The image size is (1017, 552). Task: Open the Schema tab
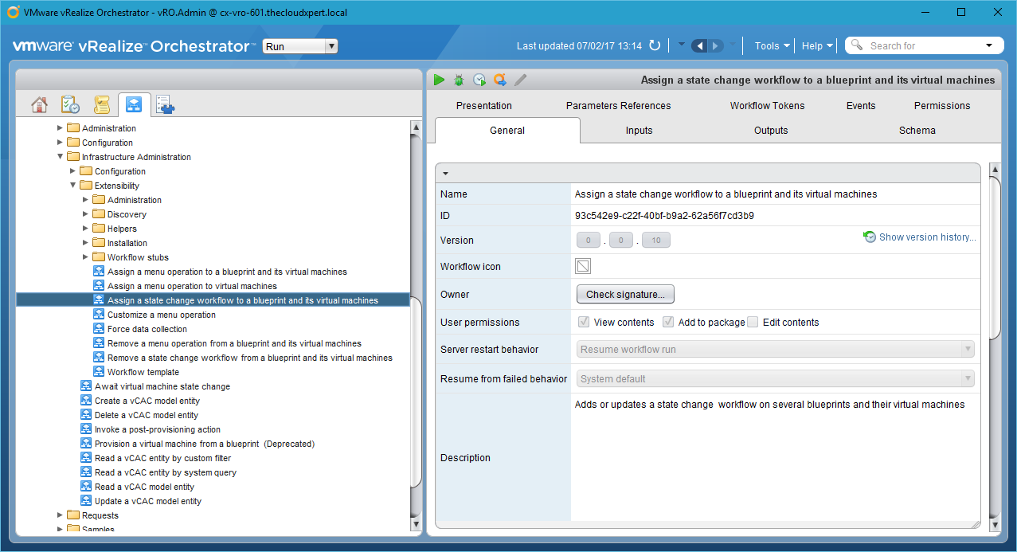coord(917,131)
